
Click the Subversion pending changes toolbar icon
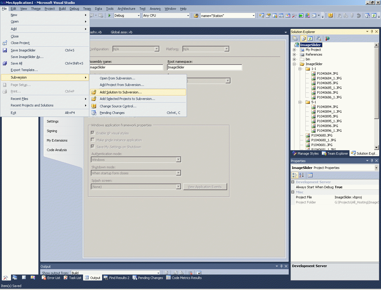point(367,15)
